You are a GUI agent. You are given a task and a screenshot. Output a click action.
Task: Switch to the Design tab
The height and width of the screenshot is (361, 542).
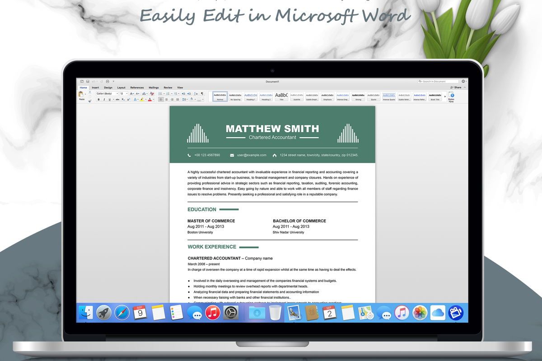pyautogui.click(x=108, y=88)
